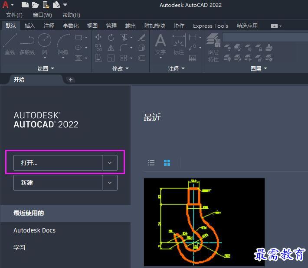Image resolution: width=308 pixels, height=268 pixels.
Task: Select the Fillet tool
Action: [124, 48]
